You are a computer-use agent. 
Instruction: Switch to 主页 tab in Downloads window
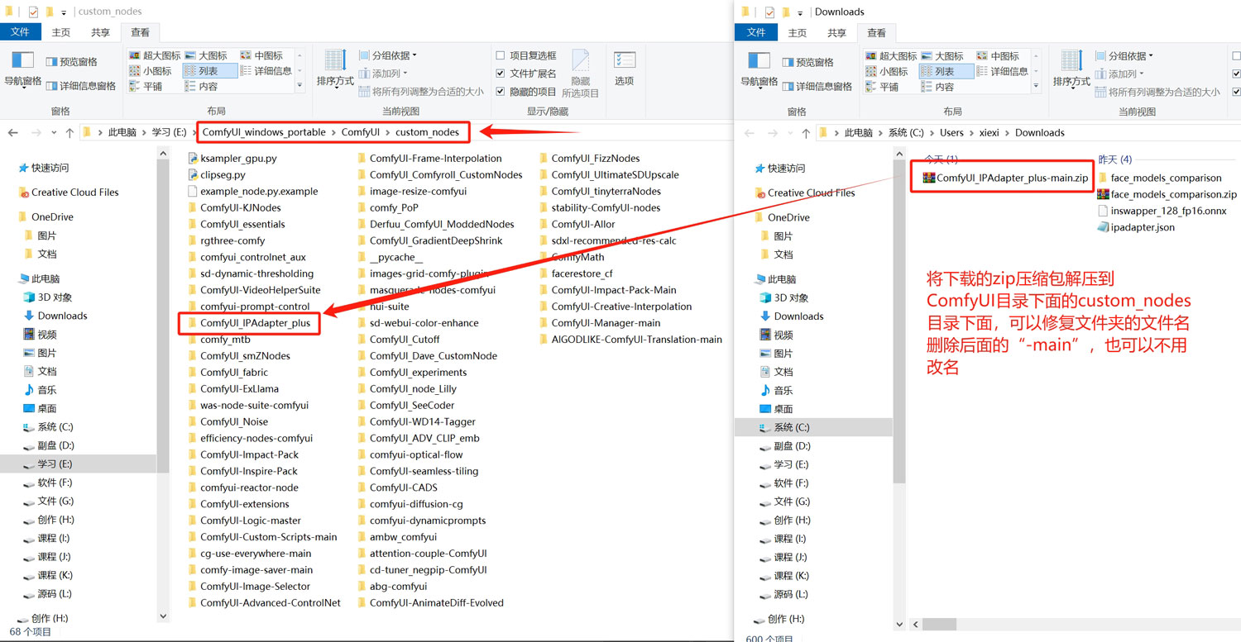coord(798,33)
